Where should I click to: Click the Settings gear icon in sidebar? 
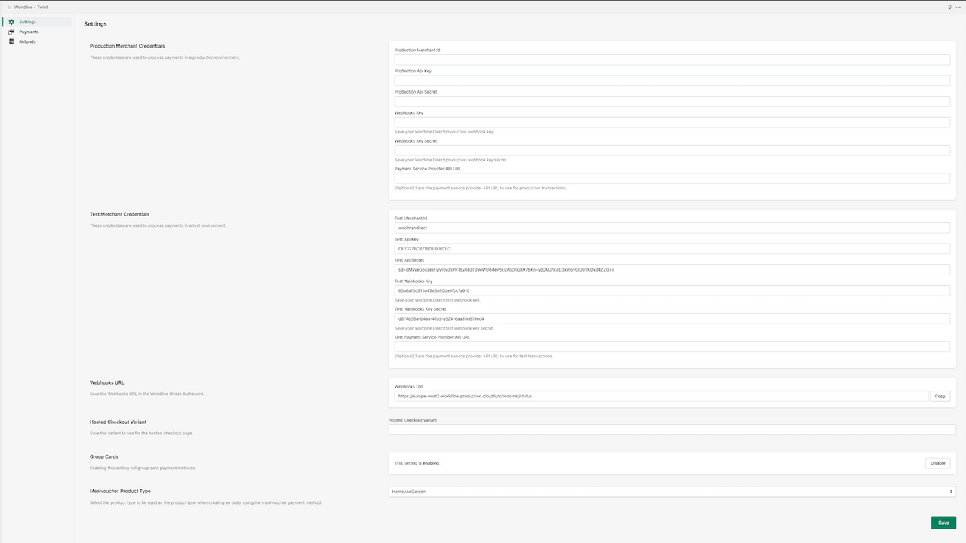coord(11,22)
